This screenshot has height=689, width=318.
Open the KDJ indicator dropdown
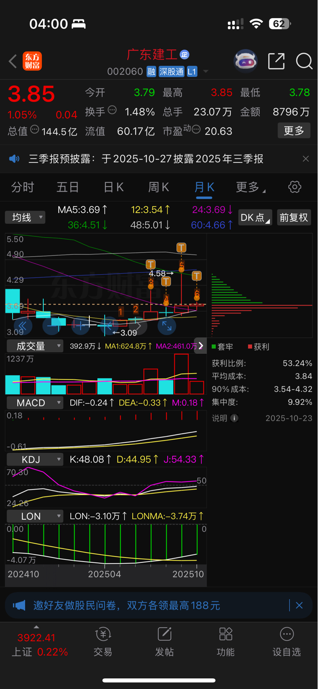click(35, 459)
